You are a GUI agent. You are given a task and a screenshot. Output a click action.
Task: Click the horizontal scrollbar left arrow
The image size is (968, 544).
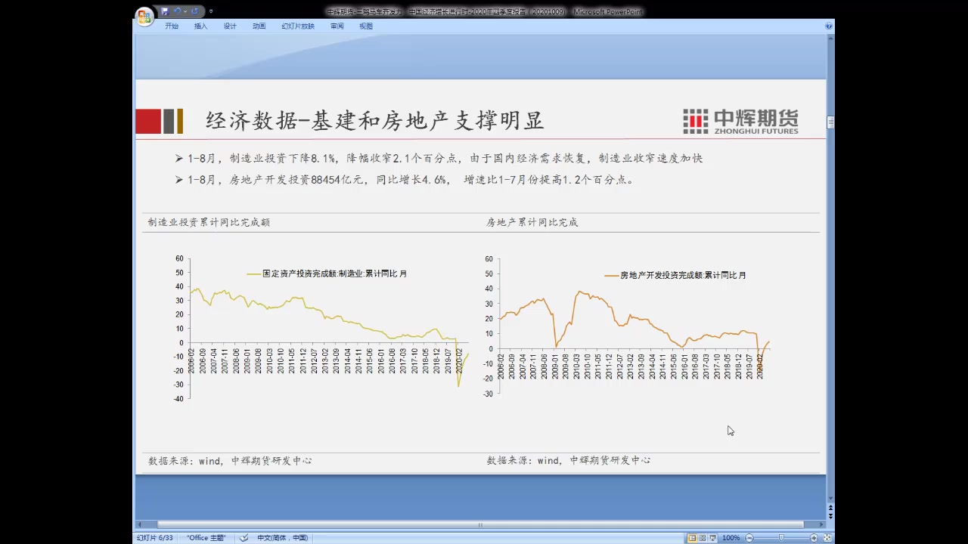pos(140,524)
